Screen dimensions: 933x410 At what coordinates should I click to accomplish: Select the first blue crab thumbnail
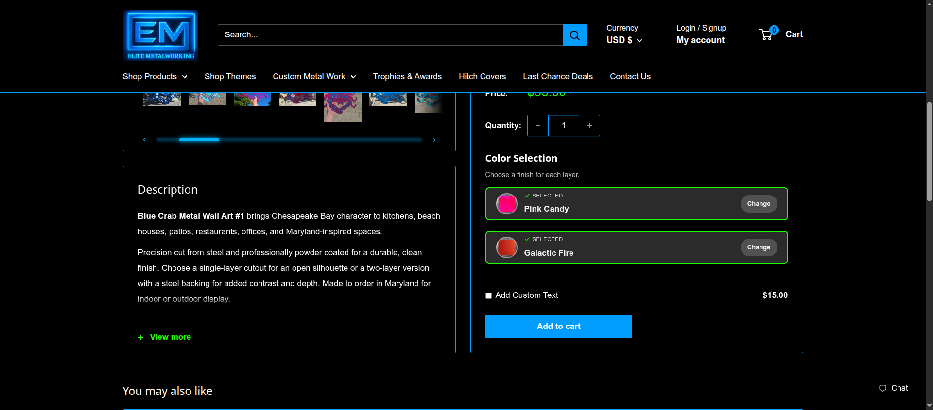(x=162, y=99)
